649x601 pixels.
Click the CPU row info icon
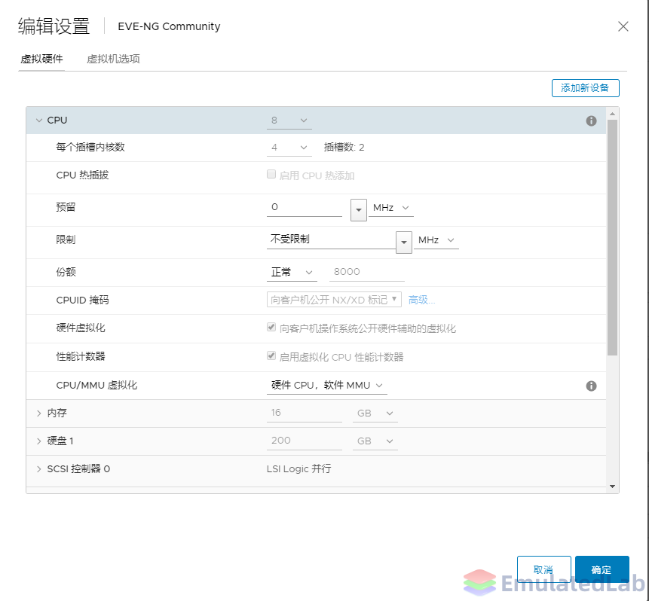point(591,121)
